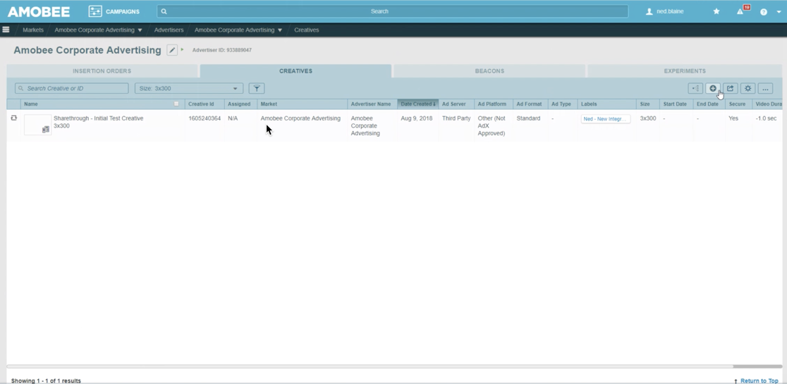Click the Amobee logo

click(x=39, y=11)
